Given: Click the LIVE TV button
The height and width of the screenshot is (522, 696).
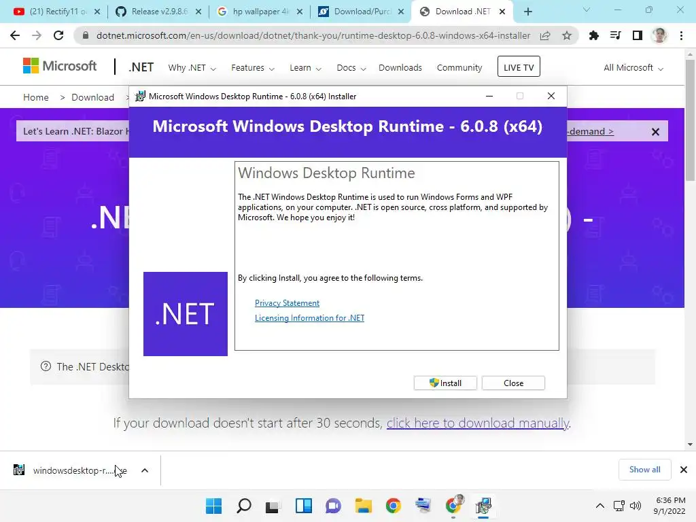Looking at the screenshot, I should (x=519, y=67).
